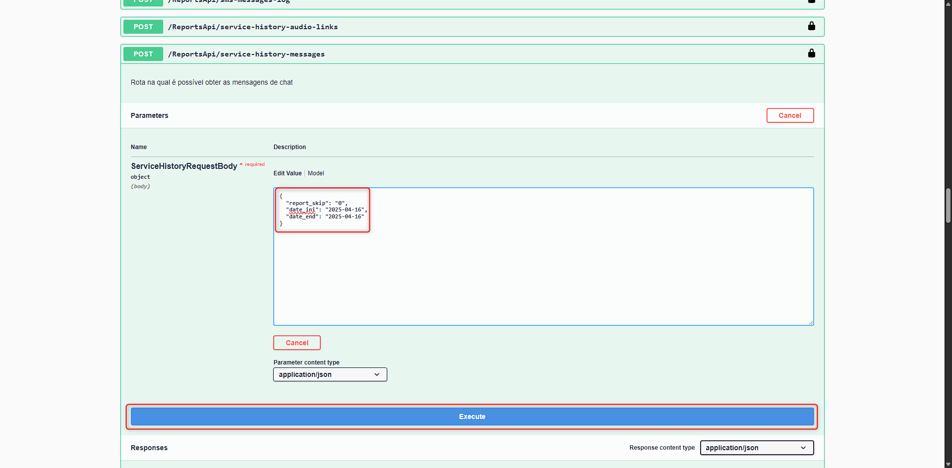Switch to the Edit Value tab
952x468 pixels.
pyautogui.click(x=288, y=173)
